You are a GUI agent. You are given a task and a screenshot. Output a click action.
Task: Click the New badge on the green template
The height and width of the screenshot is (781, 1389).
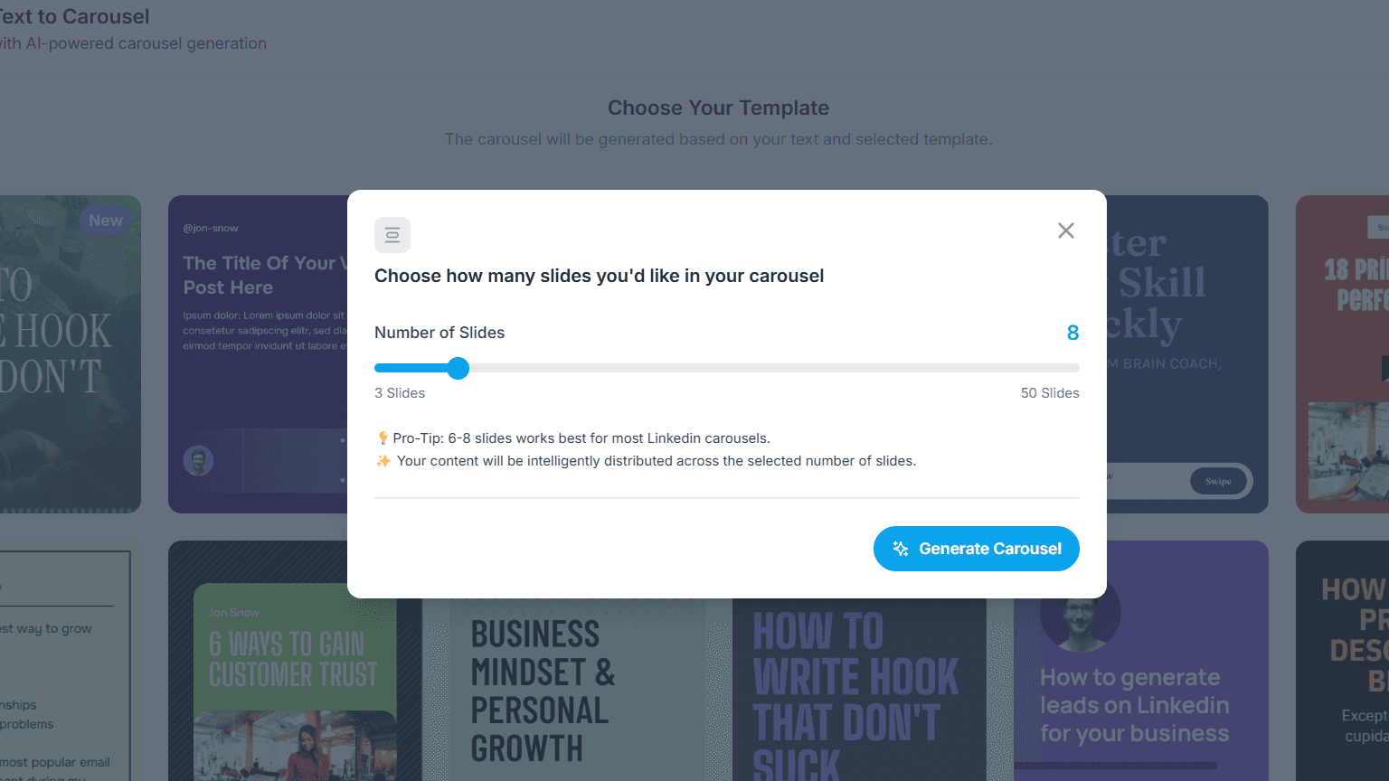[106, 221]
